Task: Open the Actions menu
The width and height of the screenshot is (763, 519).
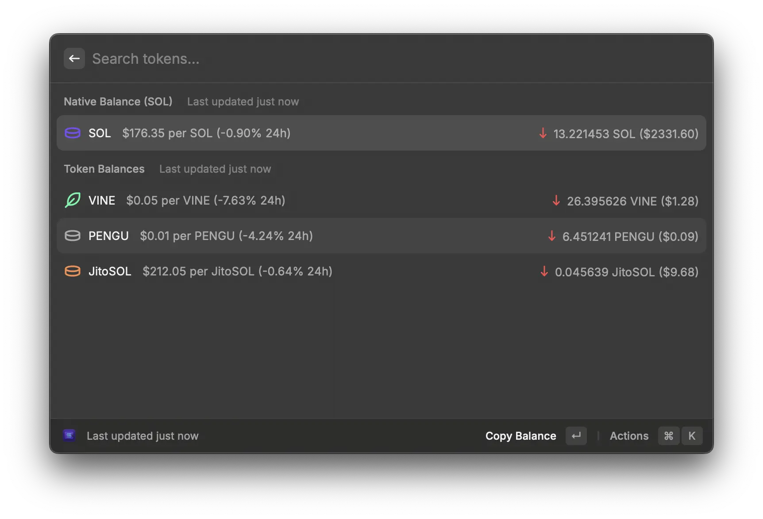Action: 629,436
